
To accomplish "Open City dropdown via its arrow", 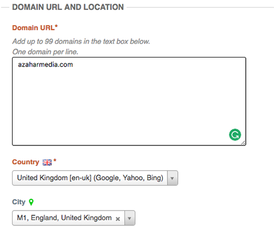I will coord(130,218).
